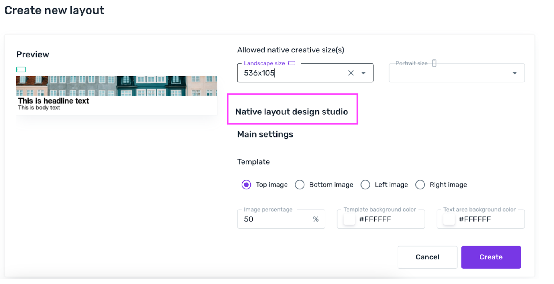Open the Text area background color swatch
The height and width of the screenshot is (284, 554).
(449, 219)
